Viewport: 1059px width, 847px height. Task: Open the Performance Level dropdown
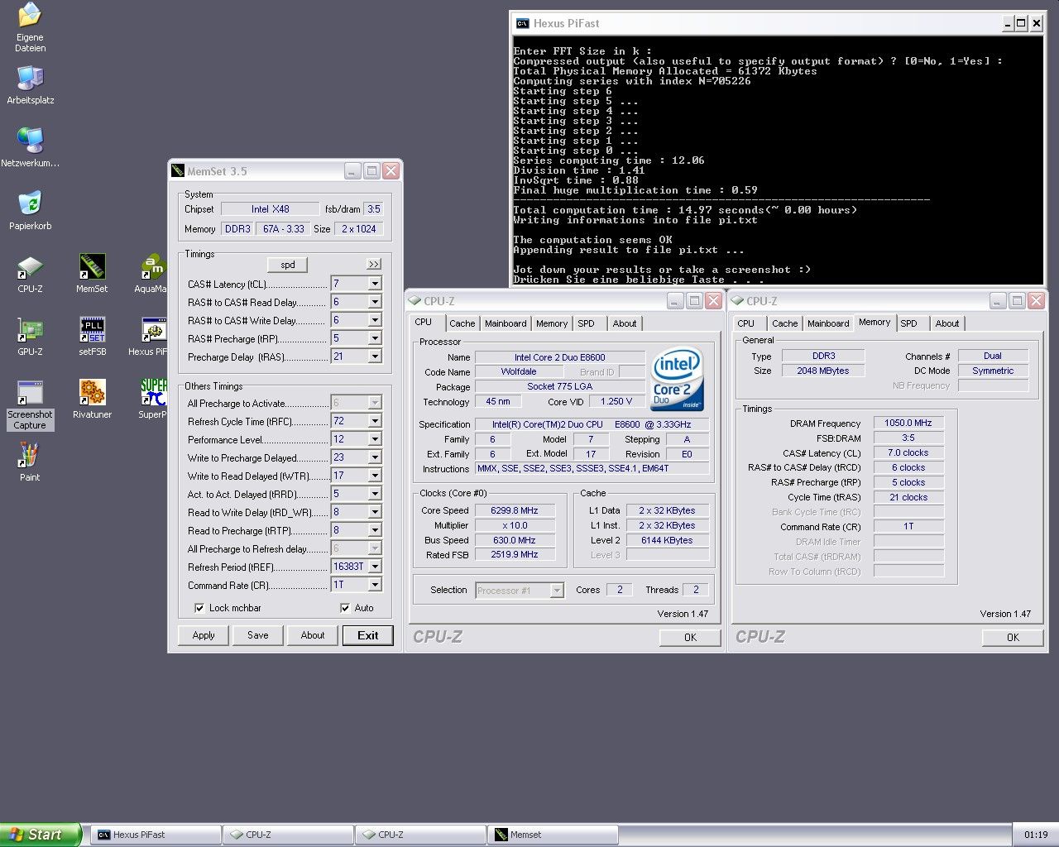(375, 439)
